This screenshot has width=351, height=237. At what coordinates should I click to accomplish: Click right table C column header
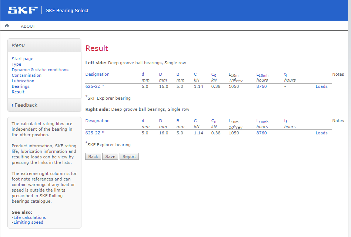point(195,121)
